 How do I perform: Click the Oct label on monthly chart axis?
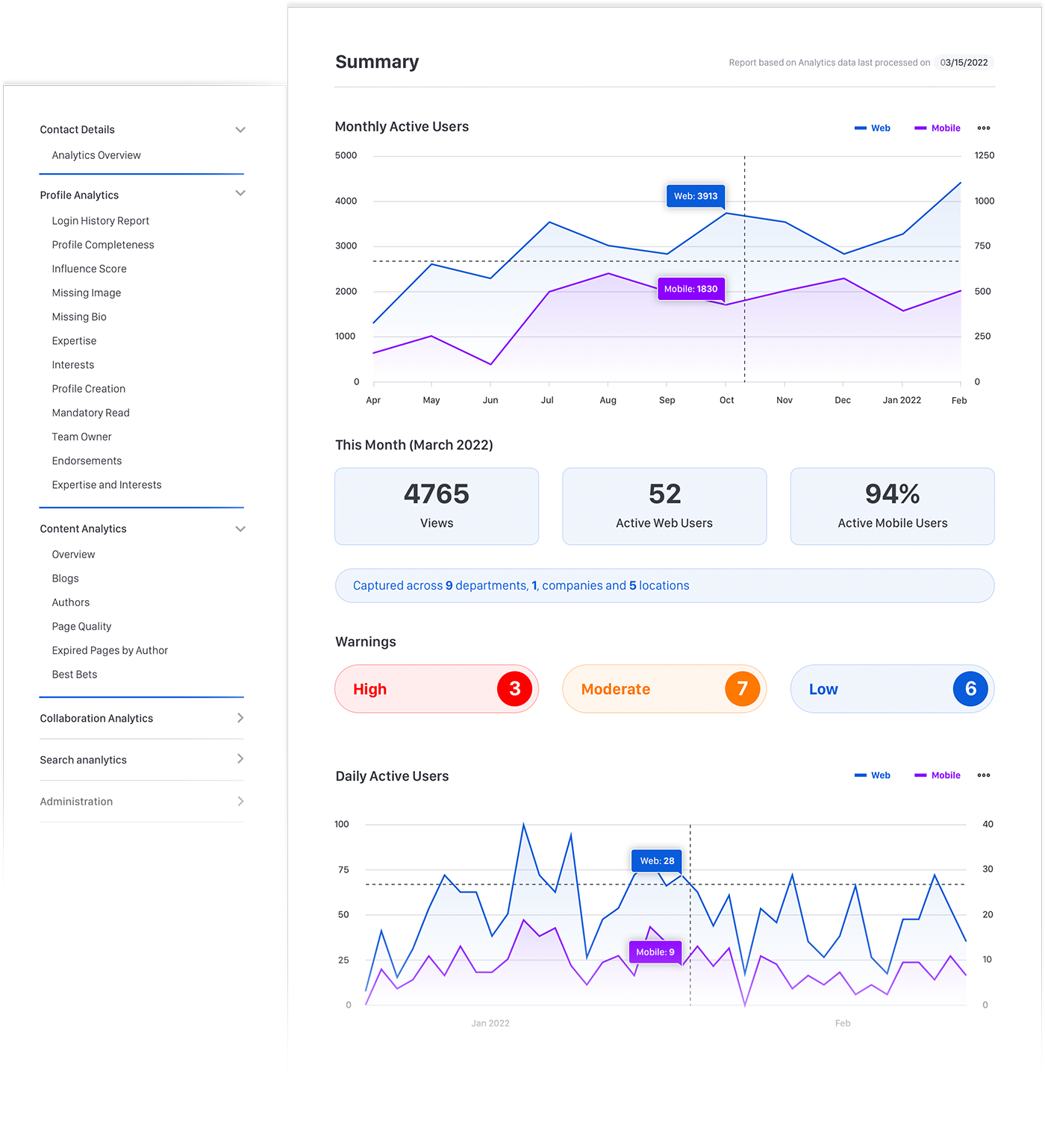click(726, 401)
